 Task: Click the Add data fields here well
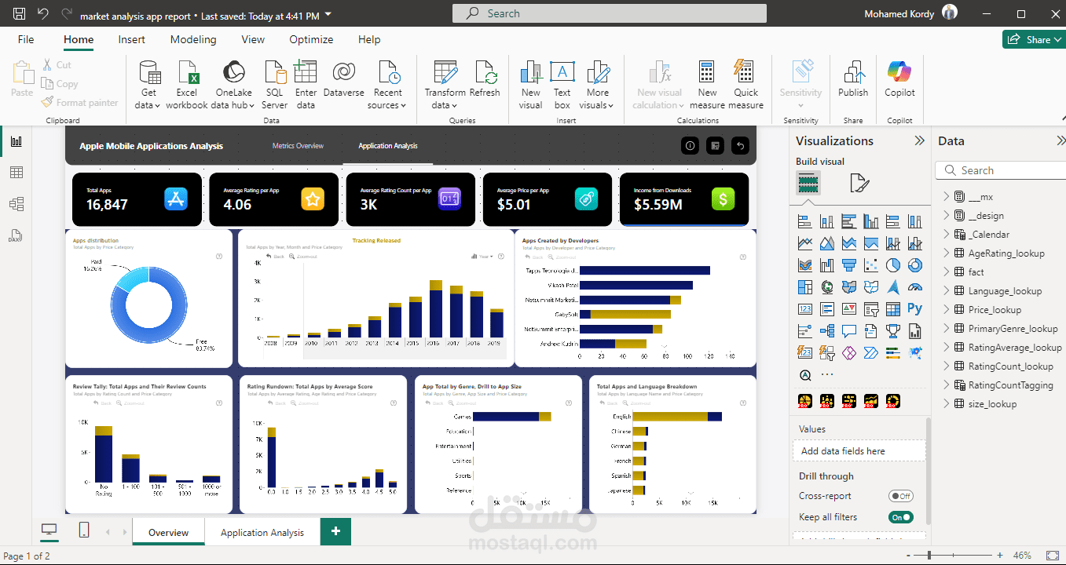tap(859, 450)
